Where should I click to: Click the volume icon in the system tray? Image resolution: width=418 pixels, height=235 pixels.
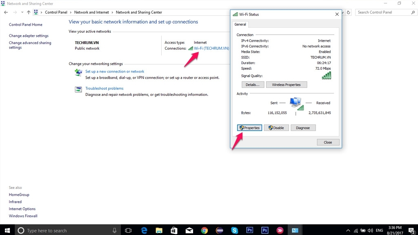(370, 230)
